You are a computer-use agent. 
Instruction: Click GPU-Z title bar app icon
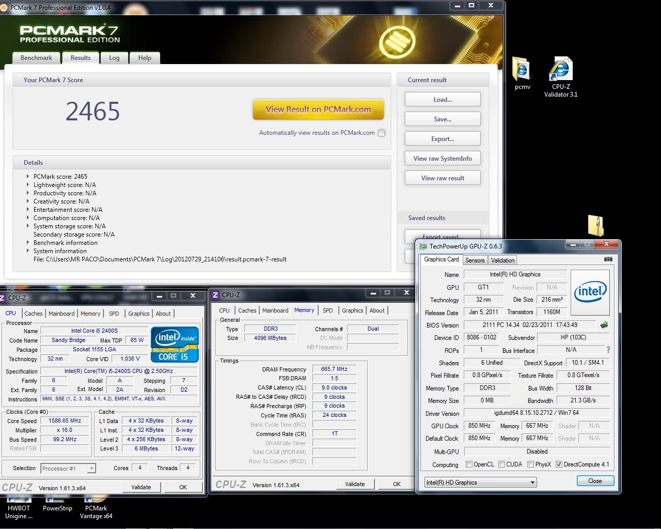423,246
